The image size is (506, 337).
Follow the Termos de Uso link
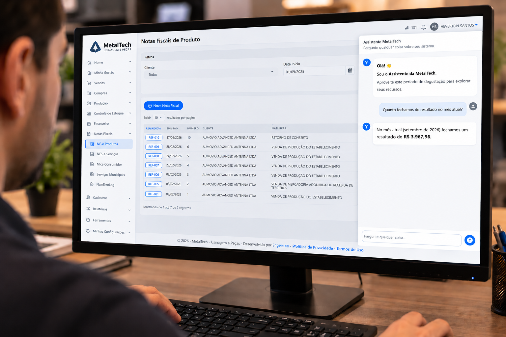[x=350, y=249]
